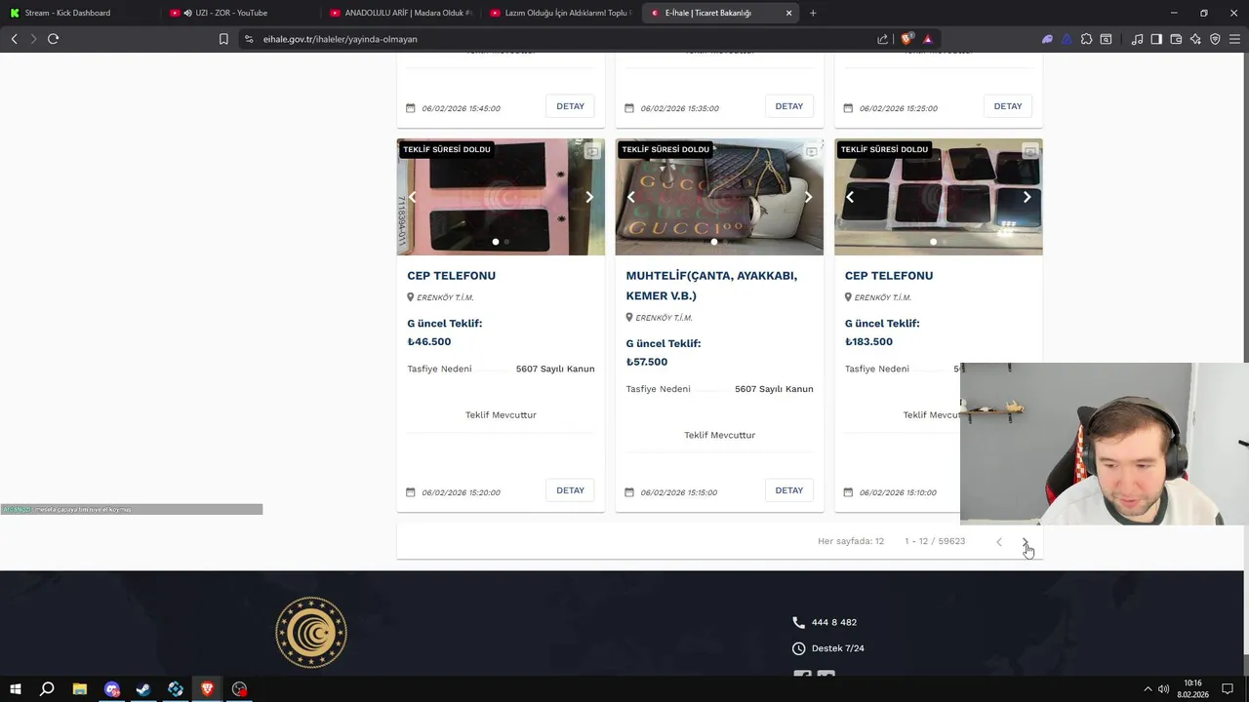This screenshot has width=1249, height=702.
Task: Open Brave Rewards triangle icon
Action: [x=928, y=39]
